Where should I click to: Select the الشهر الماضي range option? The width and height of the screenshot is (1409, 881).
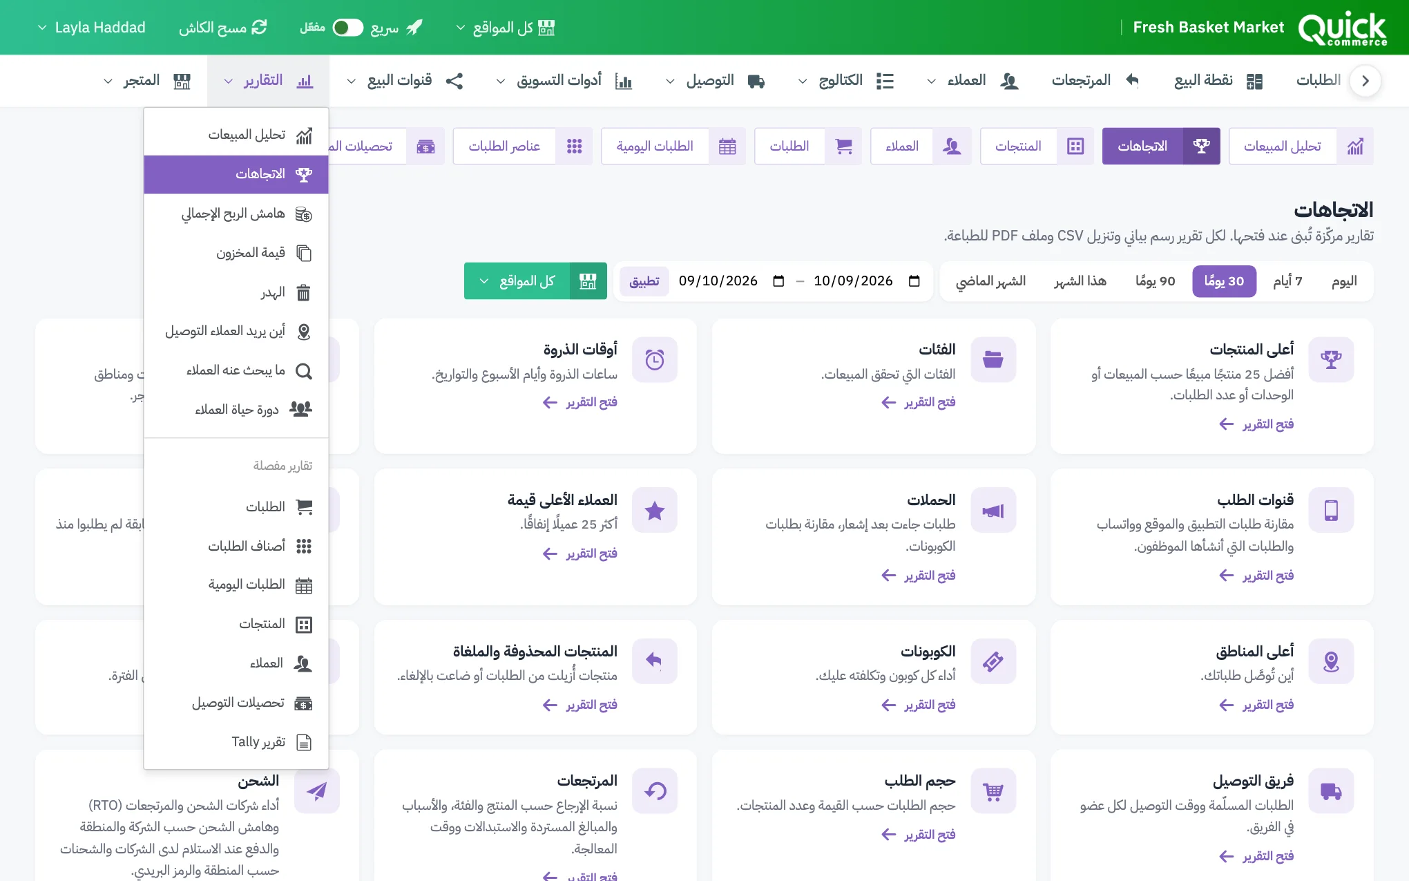[990, 281]
